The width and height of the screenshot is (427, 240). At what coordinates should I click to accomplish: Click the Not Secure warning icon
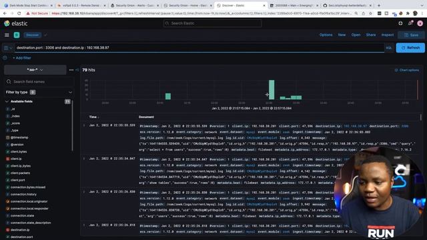point(28,13)
